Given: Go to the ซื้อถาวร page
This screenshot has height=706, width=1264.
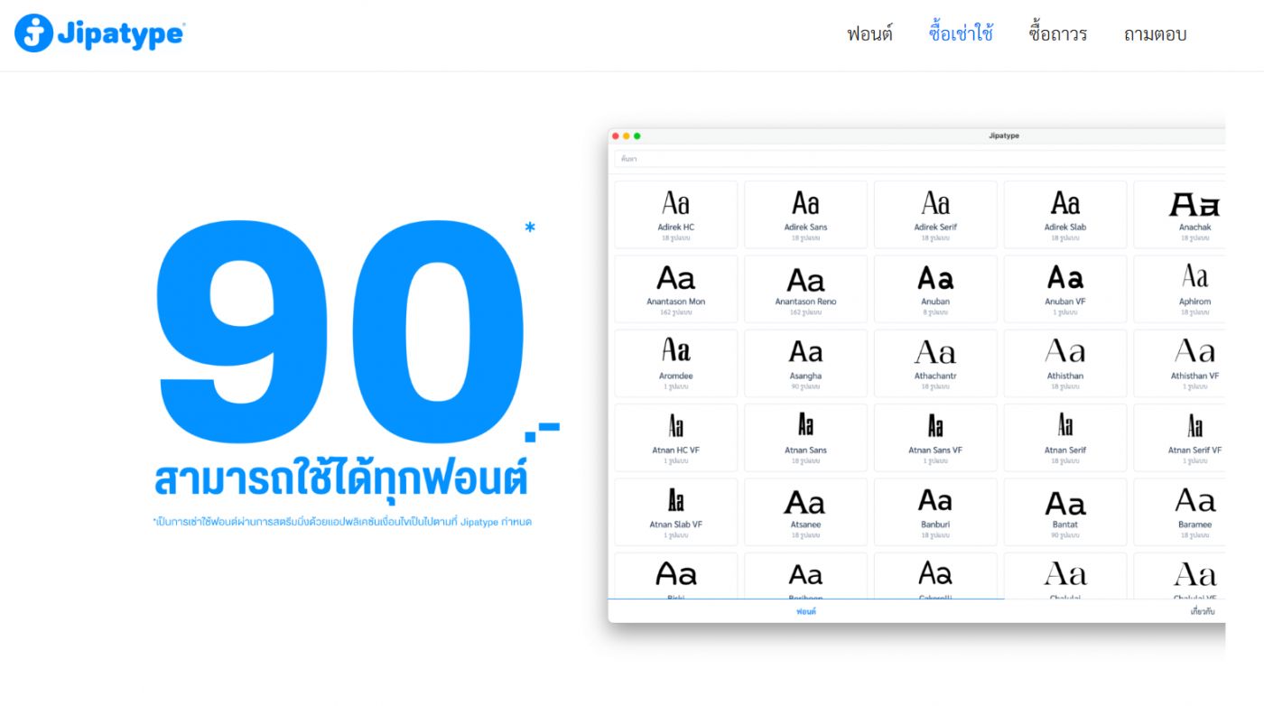Looking at the screenshot, I should (x=1057, y=34).
